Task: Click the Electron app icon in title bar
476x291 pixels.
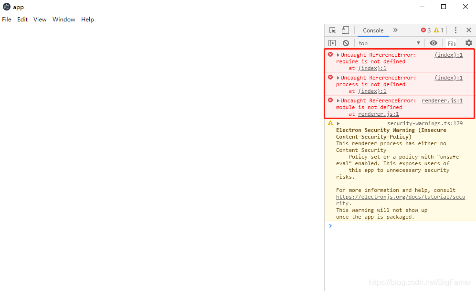Action: click(6, 7)
